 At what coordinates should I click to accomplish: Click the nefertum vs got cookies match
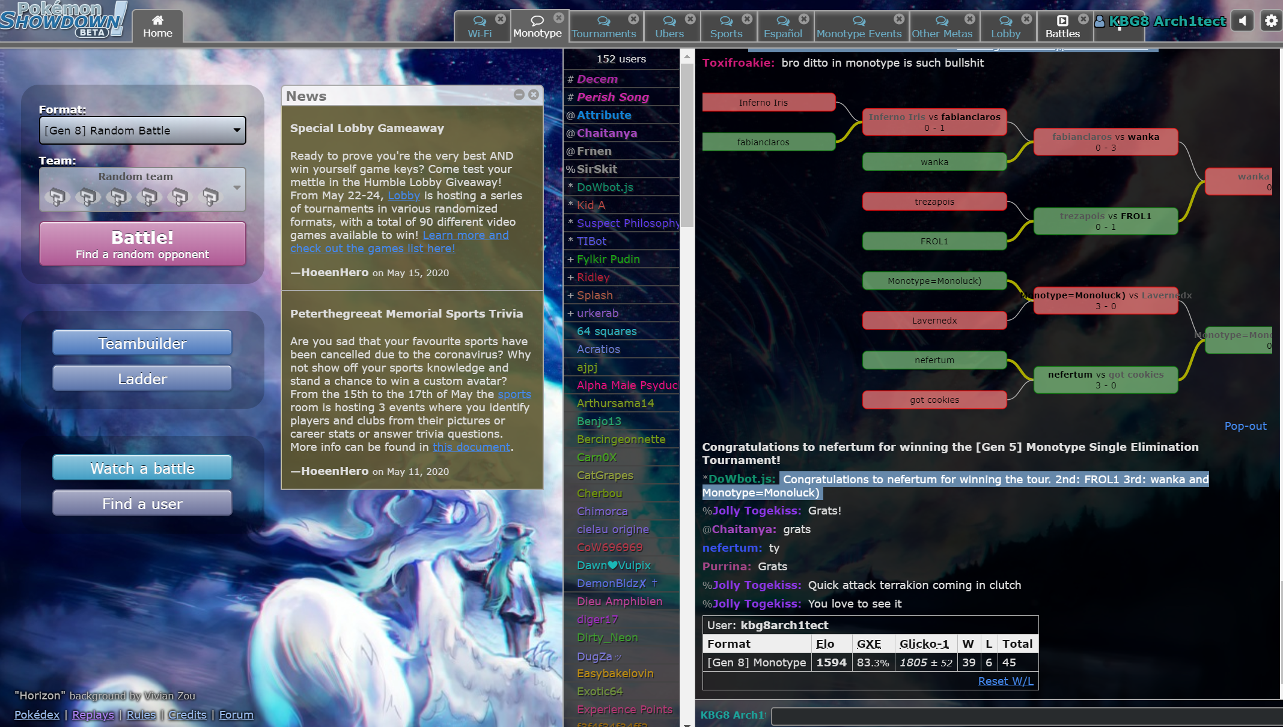pyautogui.click(x=1106, y=379)
